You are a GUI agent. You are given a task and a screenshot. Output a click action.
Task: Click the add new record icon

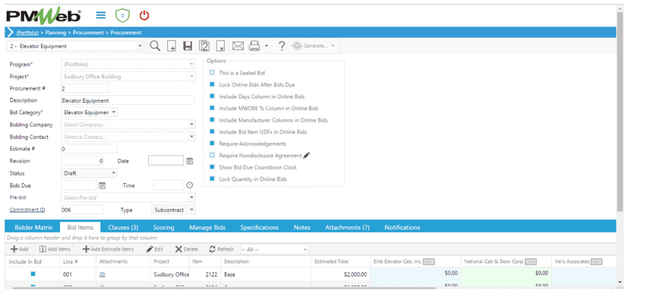tap(172, 46)
